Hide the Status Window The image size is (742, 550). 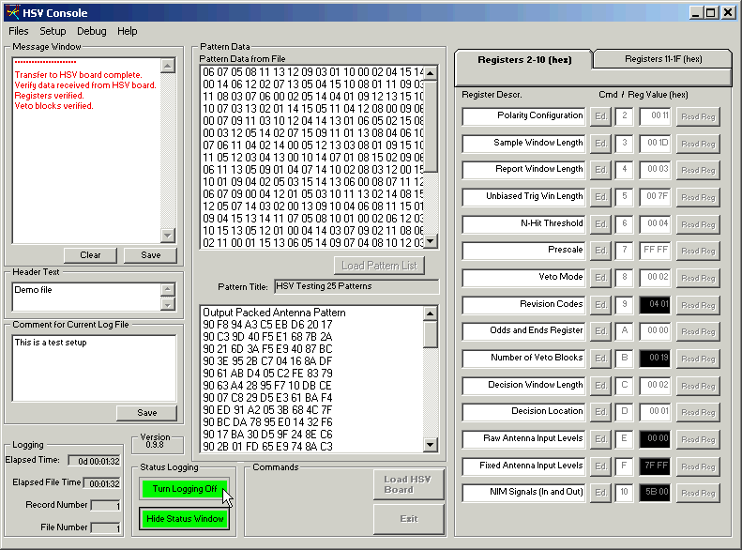click(184, 519)
